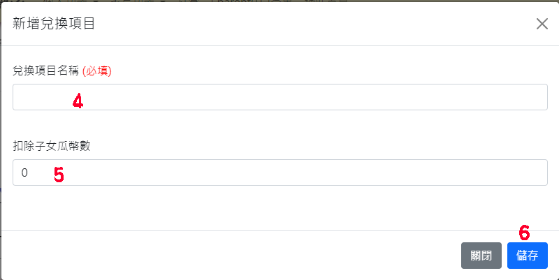Select the empty exchange item name box
The width and height of the screenshot is (559, 280).
(280, 97)
